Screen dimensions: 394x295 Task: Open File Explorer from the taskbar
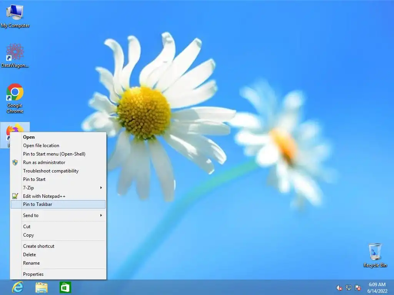42,287
